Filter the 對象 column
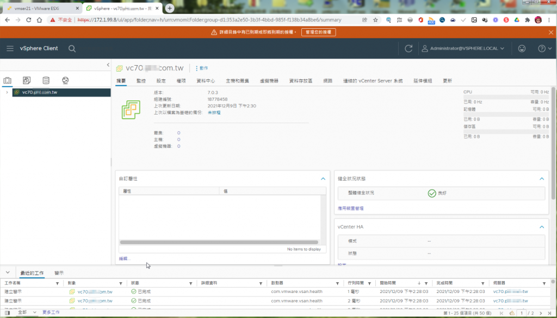The width and height of the screenshot is (557, 318). [121, 284]
